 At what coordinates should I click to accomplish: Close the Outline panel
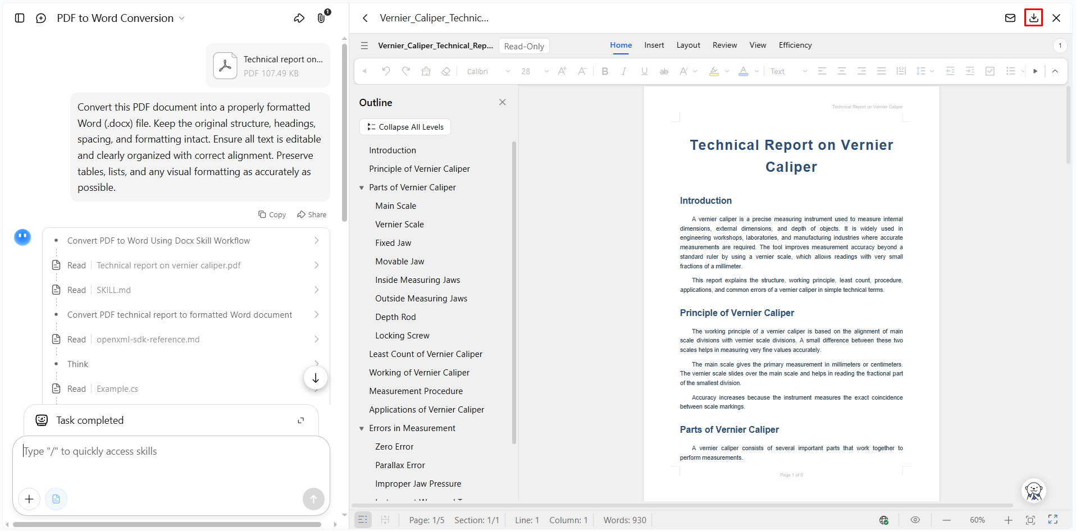pyautogui.click(x=503, y=102)
